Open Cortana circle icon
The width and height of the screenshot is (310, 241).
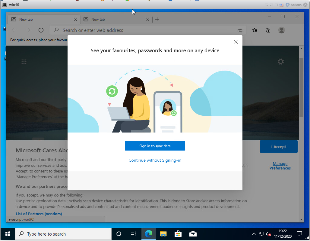119,234
